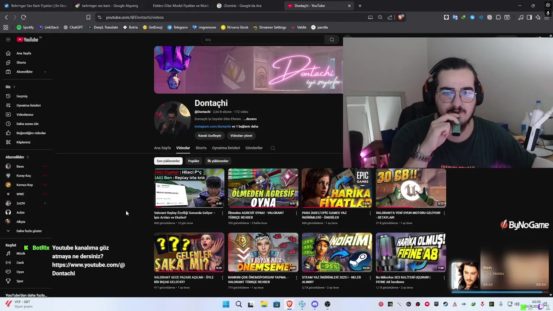
Task: Expand the Siz section chevron
Action: 14,87
